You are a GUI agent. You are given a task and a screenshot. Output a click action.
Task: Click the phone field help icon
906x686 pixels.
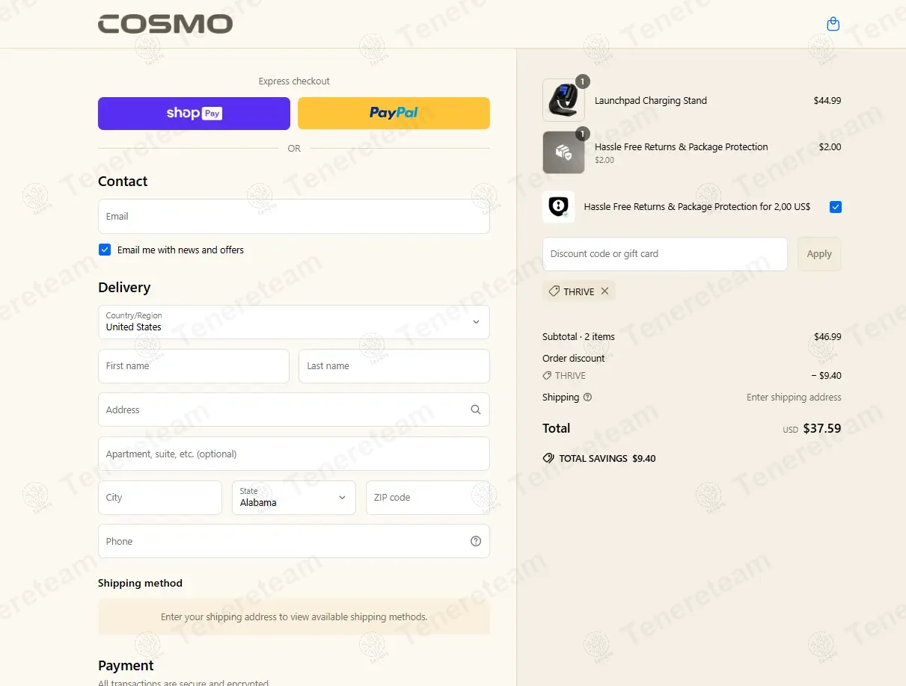coord(476,541)
